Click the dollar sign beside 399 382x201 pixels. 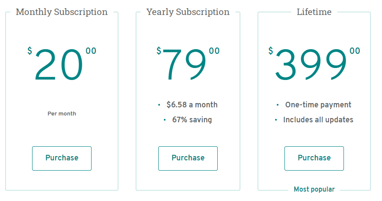click(271, 50)
